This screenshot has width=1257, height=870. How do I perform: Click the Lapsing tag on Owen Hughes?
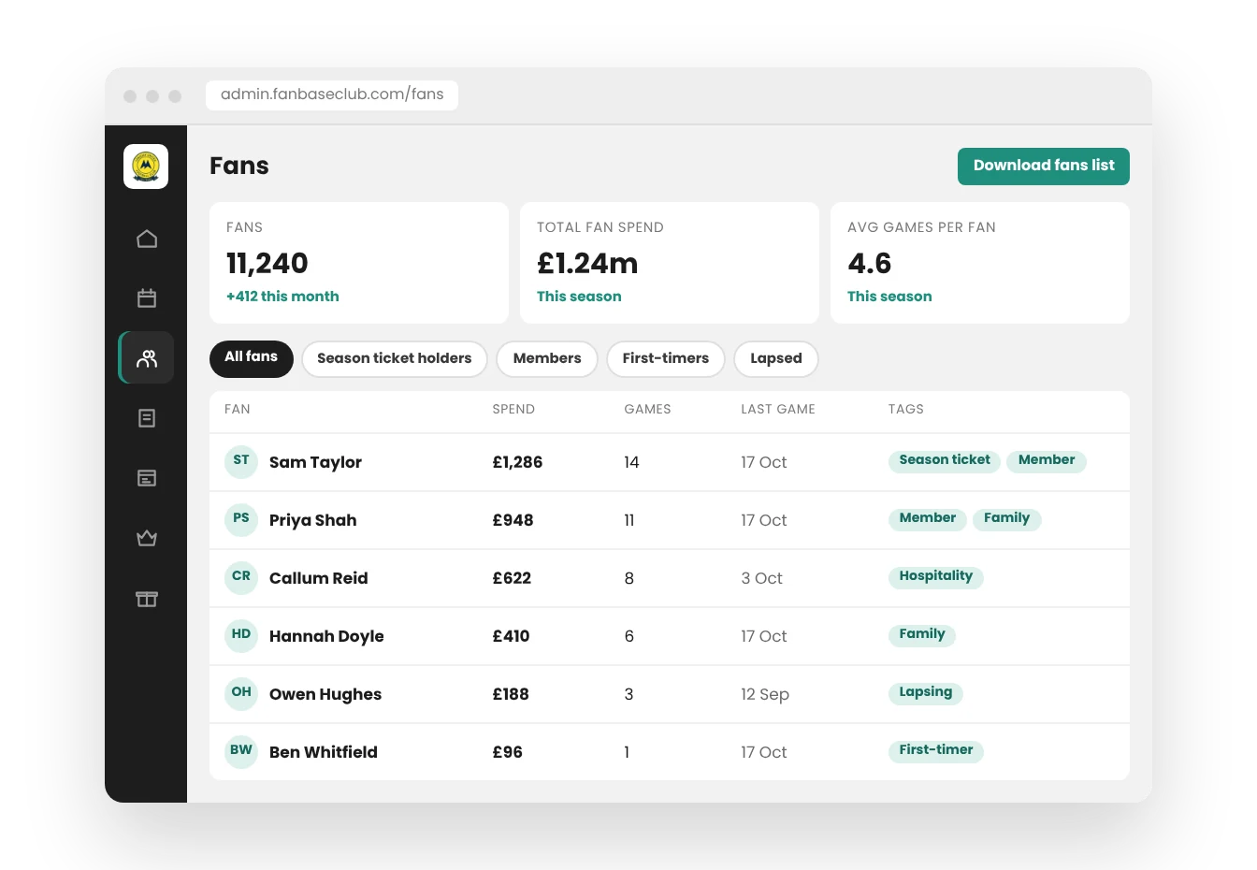pyautogui.click(x=926, y=692)
